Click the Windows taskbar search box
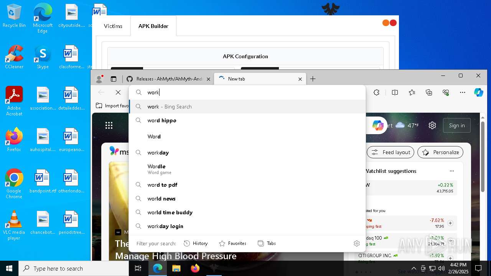 click(x=74, y=268)
